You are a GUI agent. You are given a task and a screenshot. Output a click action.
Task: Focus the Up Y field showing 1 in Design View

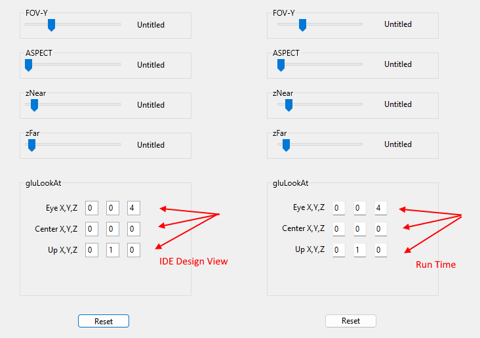coord(113,250)
